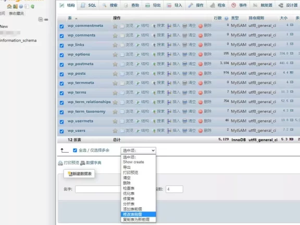Screen dimensions: 300x225
Task: Click the empty icon for wp_users row
Action: click(x=184, y=131)
